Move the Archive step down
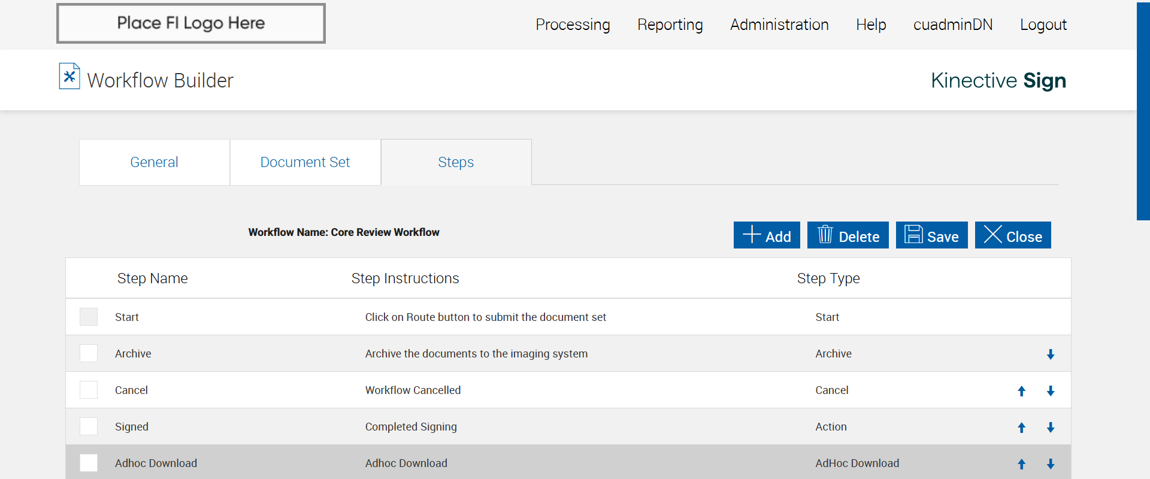Screen dimensions: 1150x479 pos(1051,354)
